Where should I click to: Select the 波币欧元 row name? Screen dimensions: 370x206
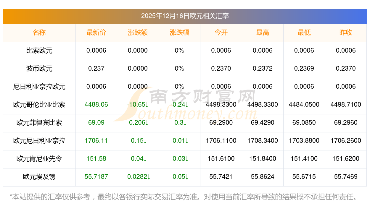(39, 69)
